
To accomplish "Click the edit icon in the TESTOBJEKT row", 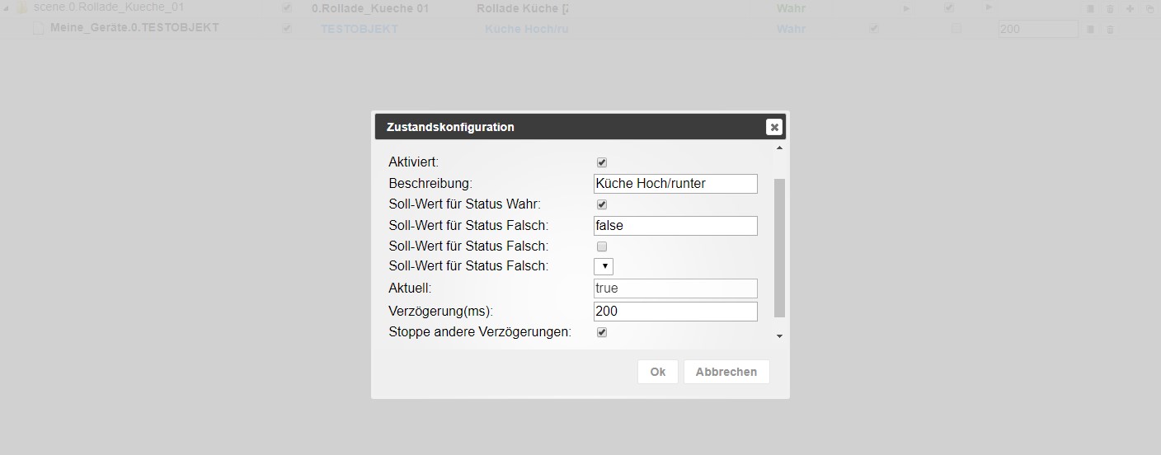I will [x=1090, y=29].
